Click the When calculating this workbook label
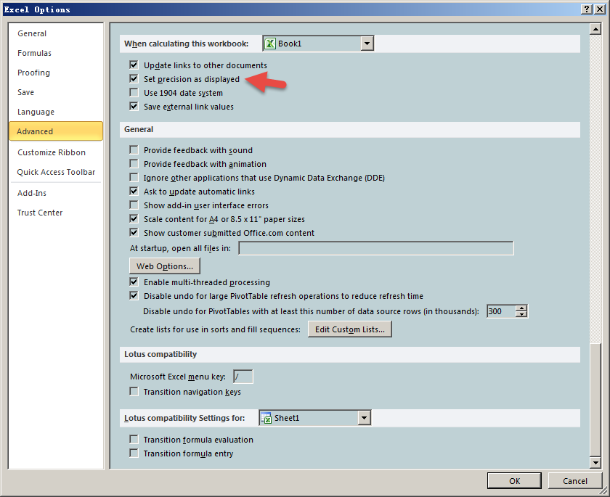 tap(187, 44)
